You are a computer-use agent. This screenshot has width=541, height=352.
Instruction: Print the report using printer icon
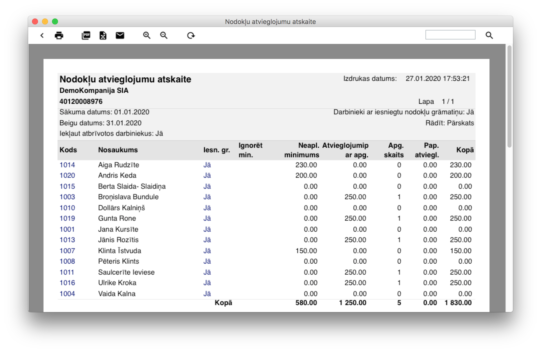[59, 35]
